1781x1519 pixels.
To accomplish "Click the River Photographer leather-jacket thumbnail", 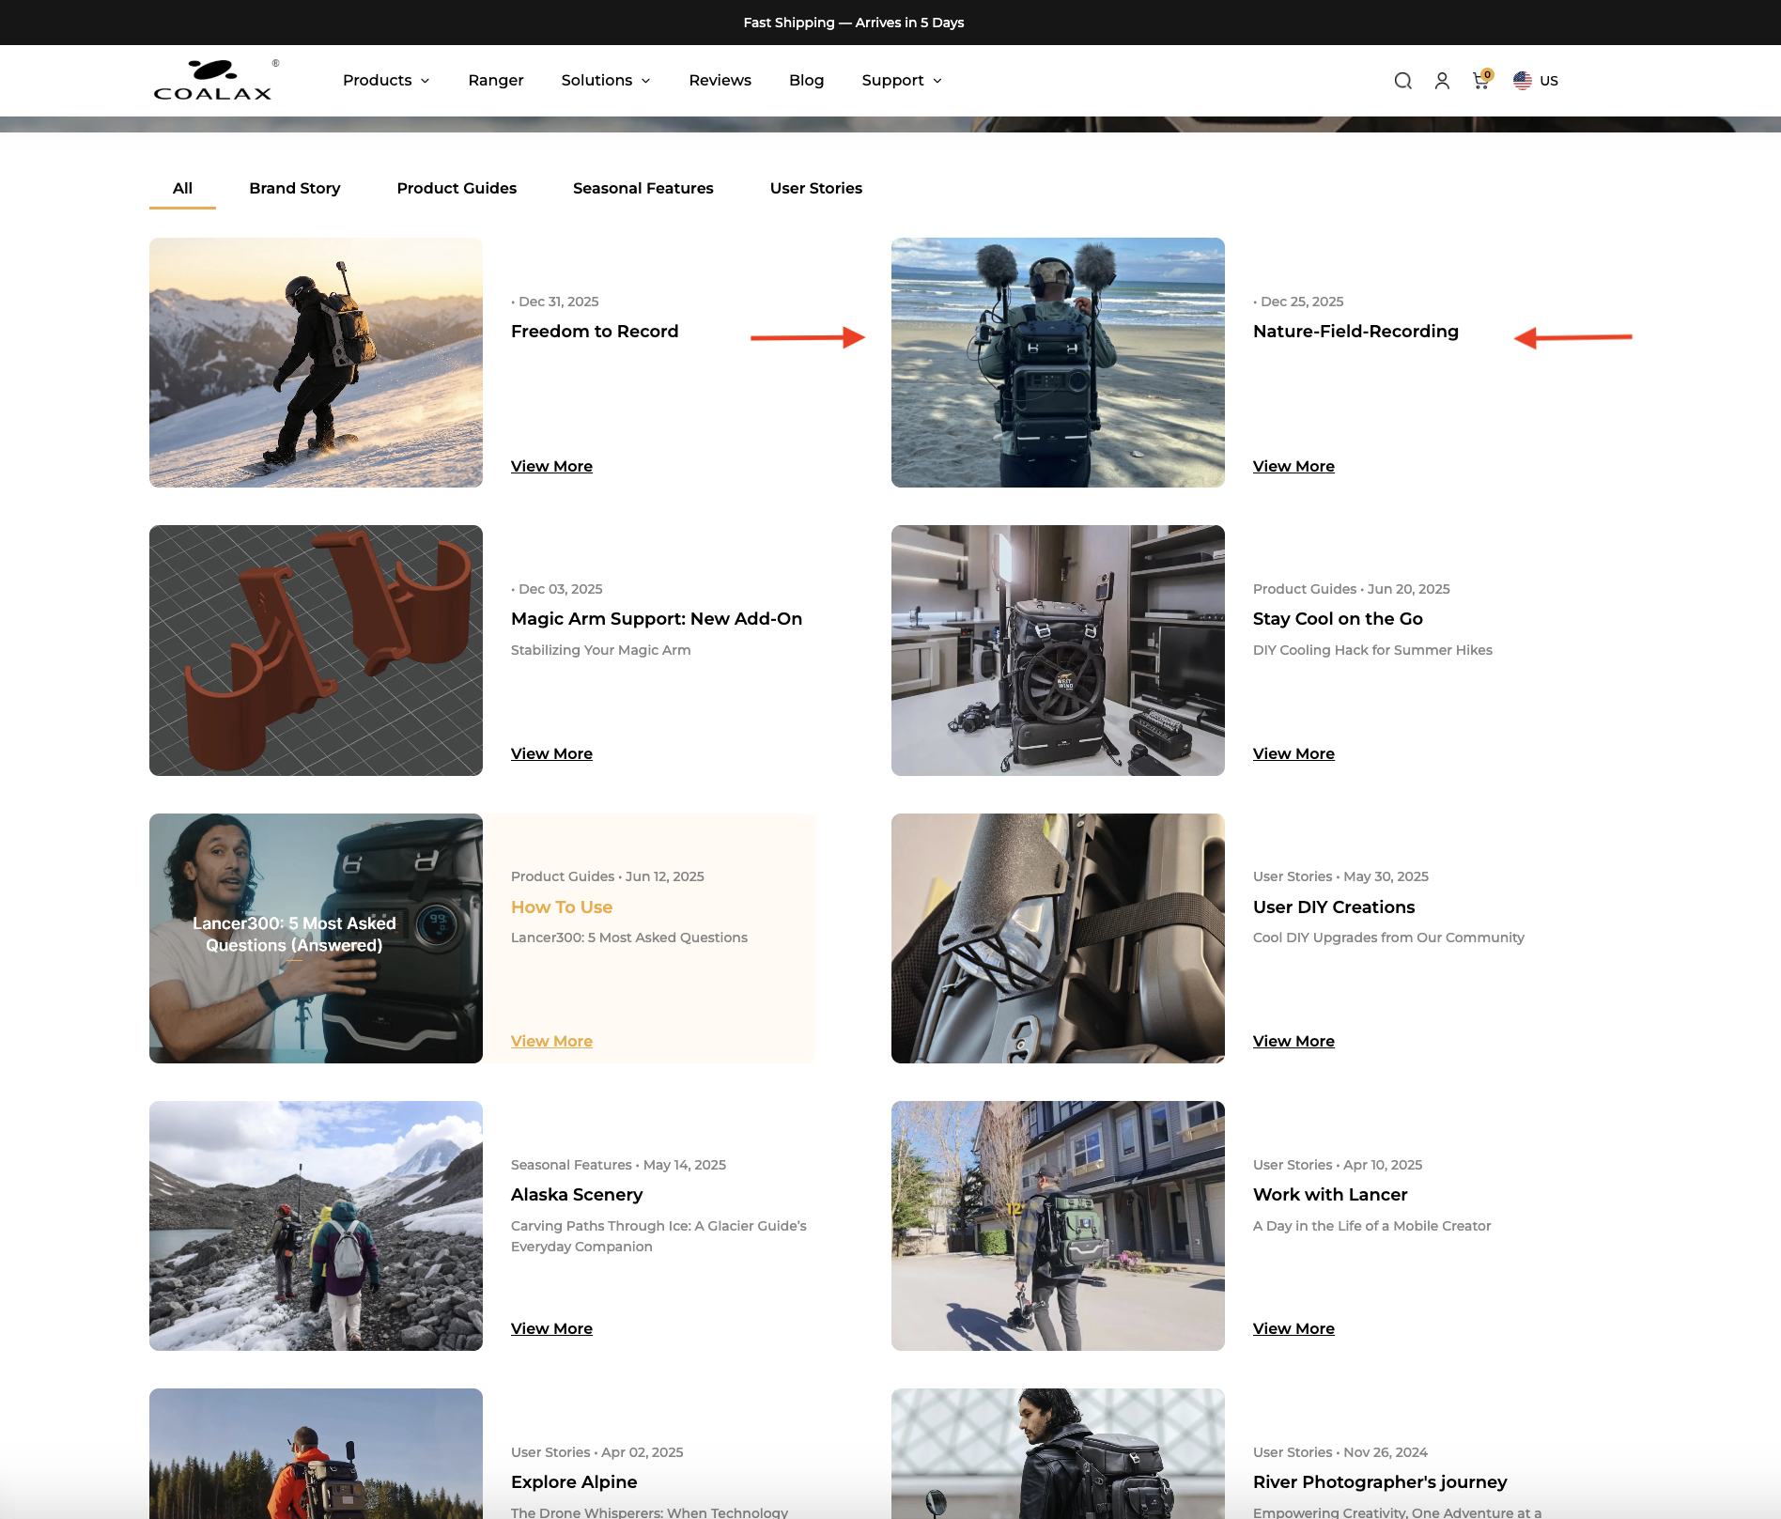I will 1058,1453.
